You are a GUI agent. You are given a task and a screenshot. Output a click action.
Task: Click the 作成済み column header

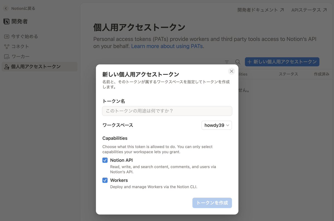[321, 74]
